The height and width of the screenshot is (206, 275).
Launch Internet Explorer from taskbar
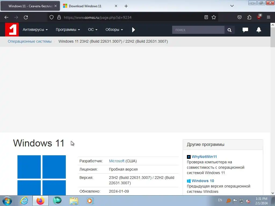(x=24, y=201)
